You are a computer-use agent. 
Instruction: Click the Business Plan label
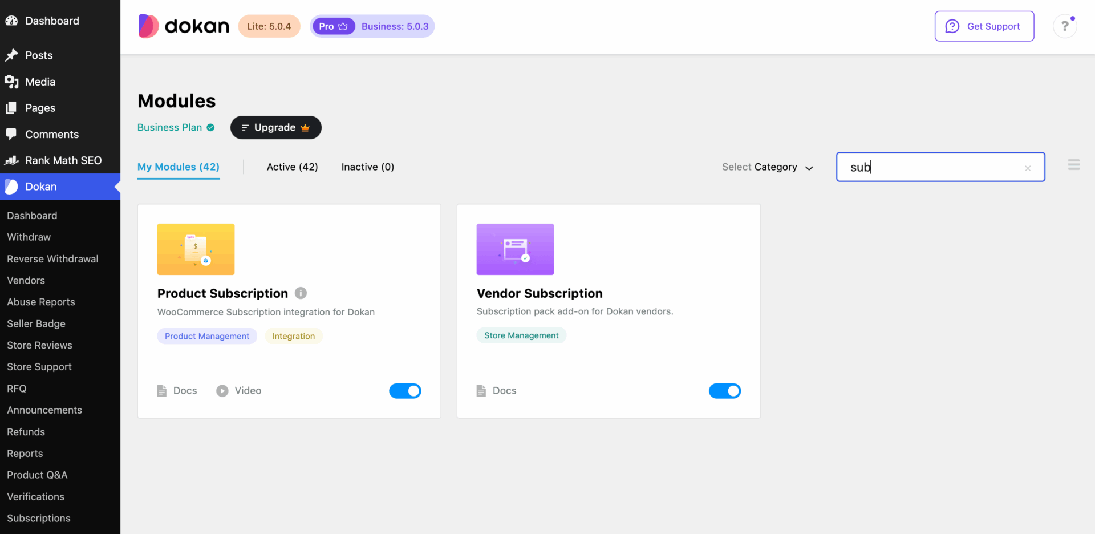tap(170, 127)
